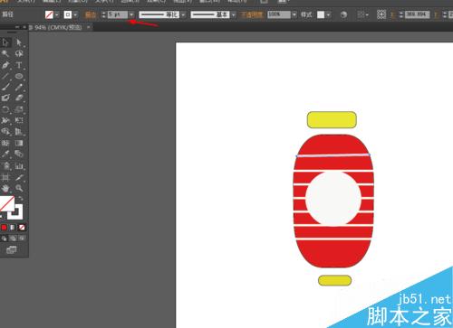
Task: Open opacity percentage dropdown arrow
Action: 294,14
